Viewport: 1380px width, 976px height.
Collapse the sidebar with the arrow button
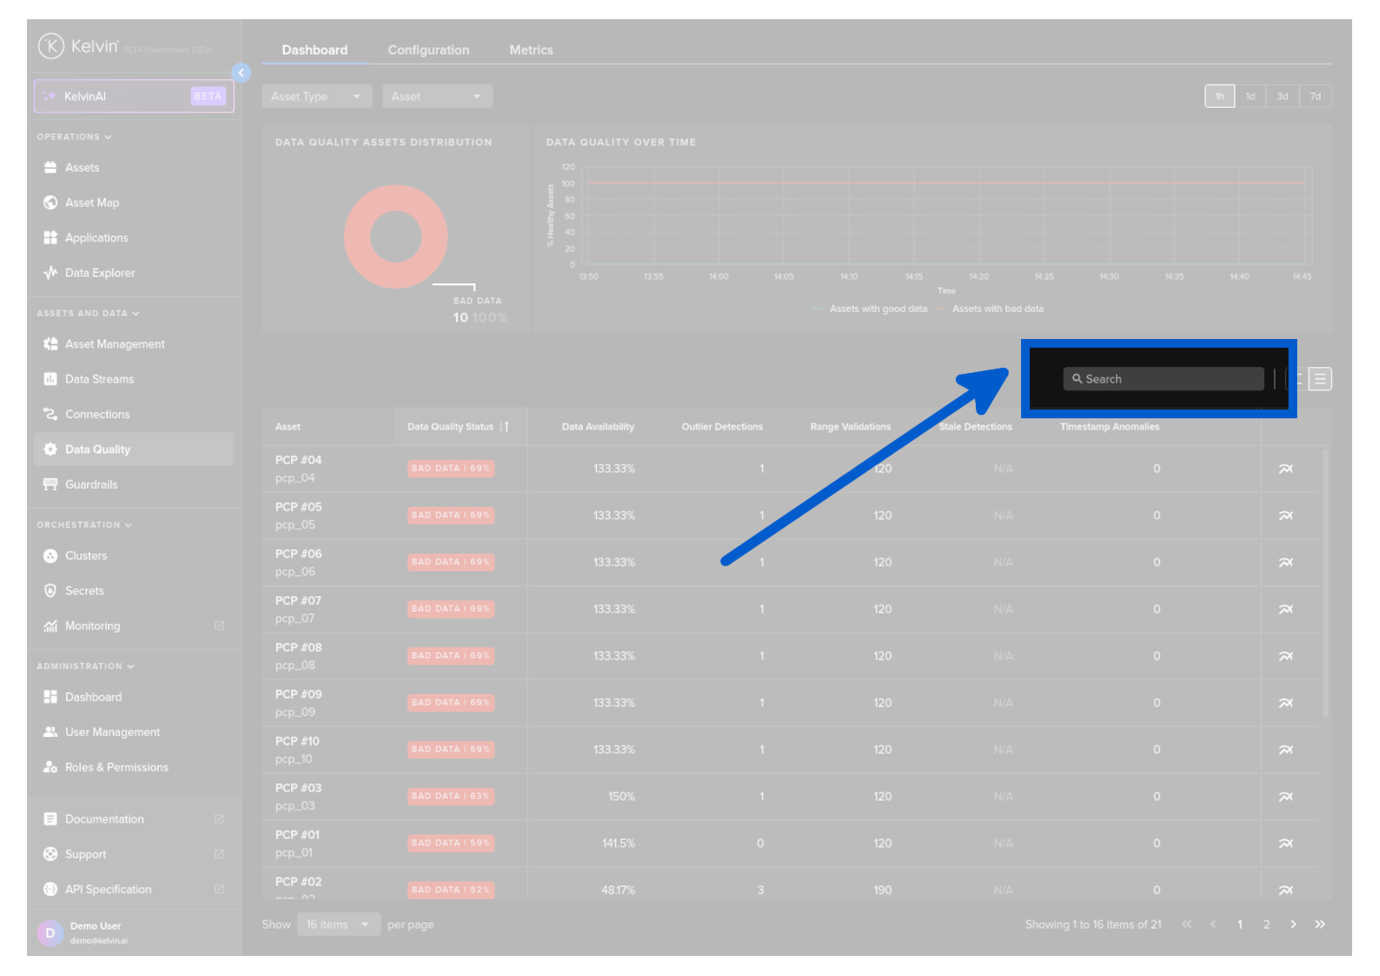click(241, 73)
